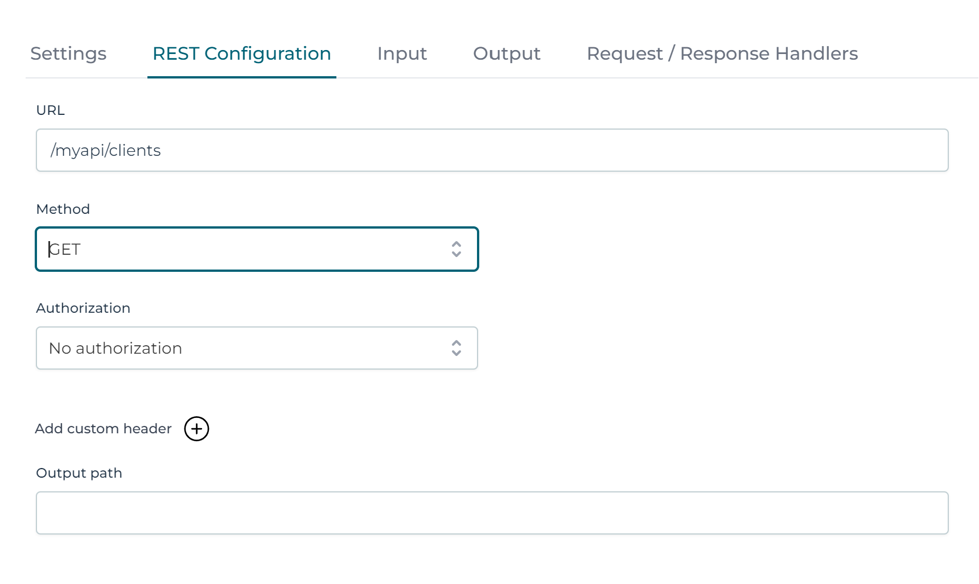Image resolution: width=979 pixels, height=584 pixels.
Task: Click the Authorization label text
Action: [x=83, y=308]
